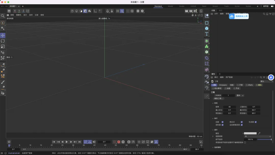Expand the 视图修剪 row arrow

(213, 136)
